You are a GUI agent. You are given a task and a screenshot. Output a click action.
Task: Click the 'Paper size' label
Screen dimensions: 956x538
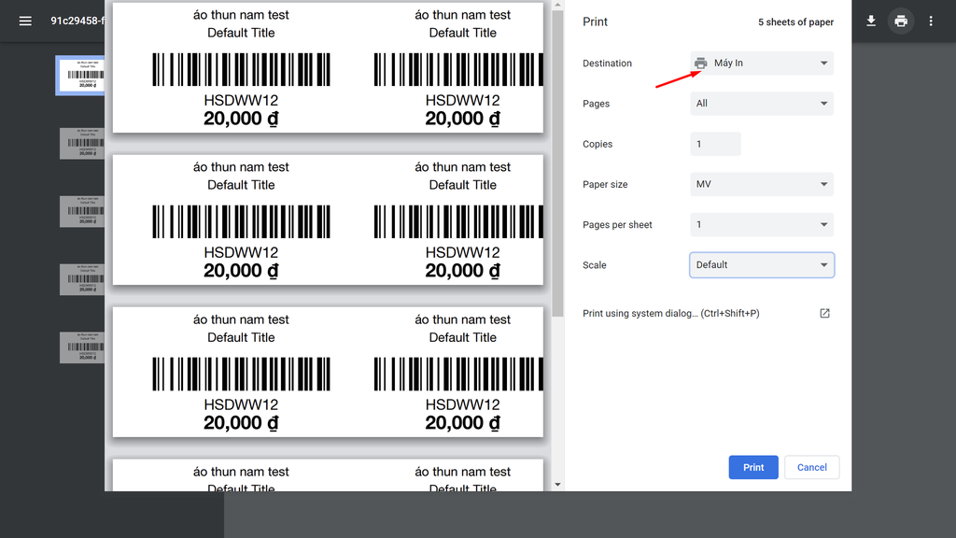pos(605,184)
